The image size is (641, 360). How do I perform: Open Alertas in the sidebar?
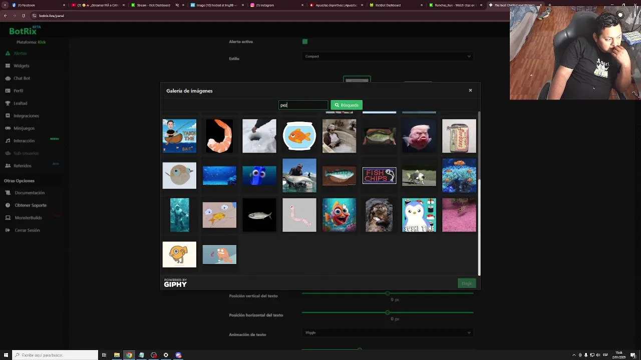pyautogui.click(x=20, y=53)
